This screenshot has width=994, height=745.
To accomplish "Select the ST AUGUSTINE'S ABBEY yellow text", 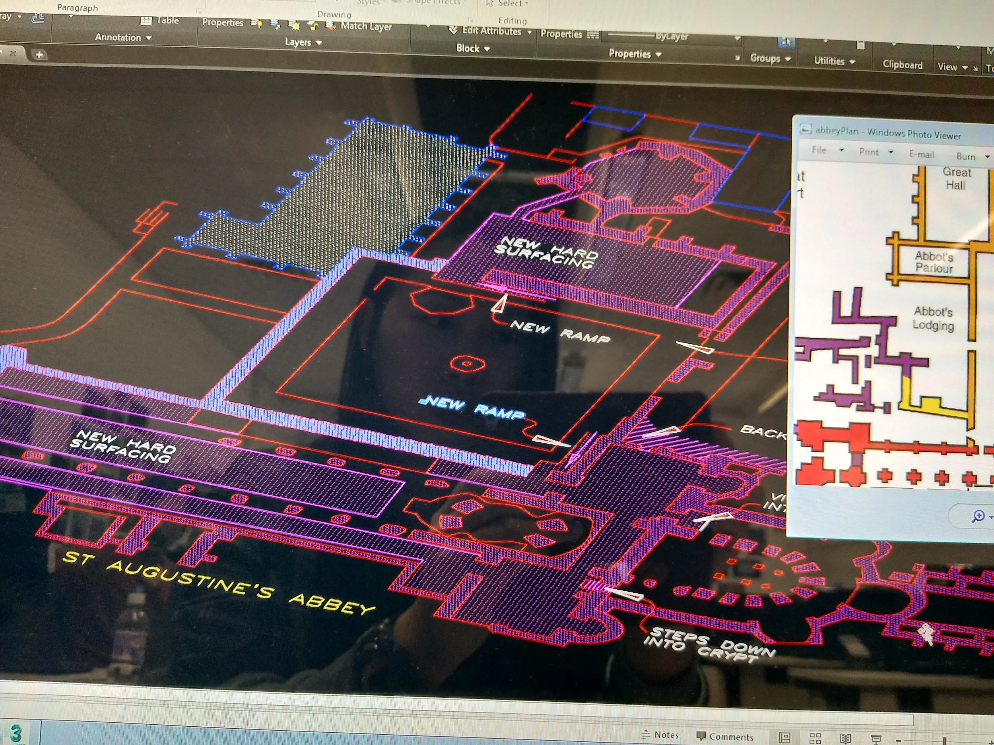I will [x=218, y=583].
